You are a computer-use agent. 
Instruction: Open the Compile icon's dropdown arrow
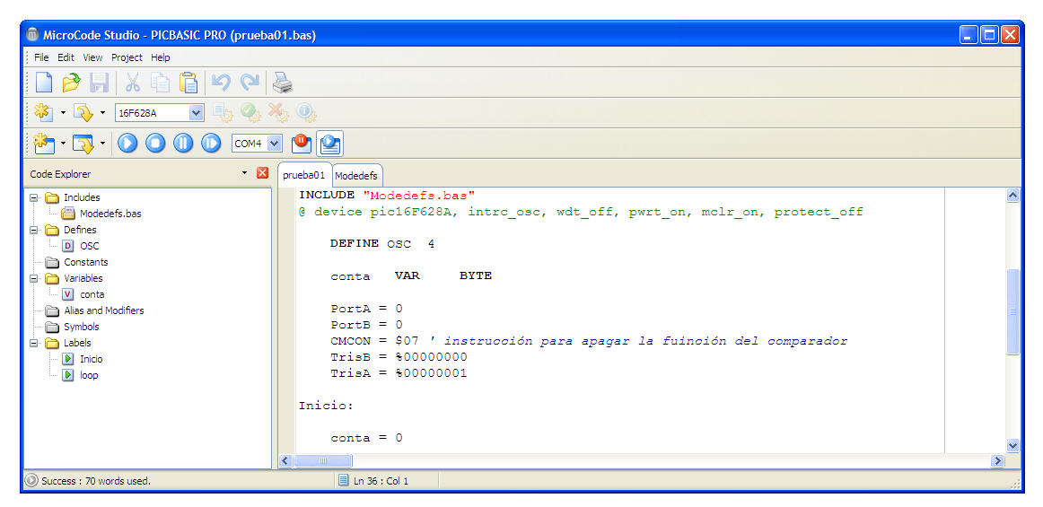pos(63,112)
